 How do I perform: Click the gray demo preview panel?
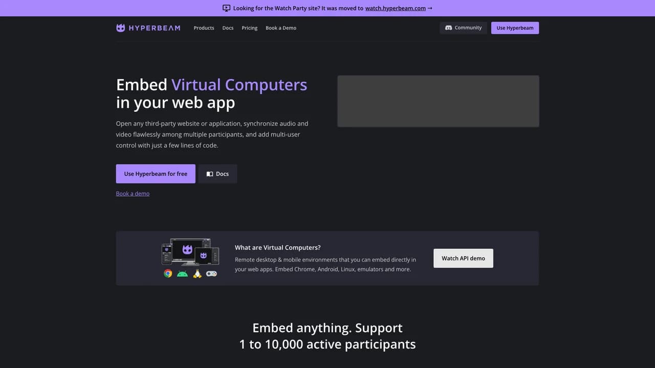pos(438,101)
